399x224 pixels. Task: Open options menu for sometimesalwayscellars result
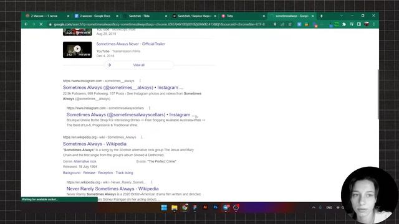click(150, 108)
